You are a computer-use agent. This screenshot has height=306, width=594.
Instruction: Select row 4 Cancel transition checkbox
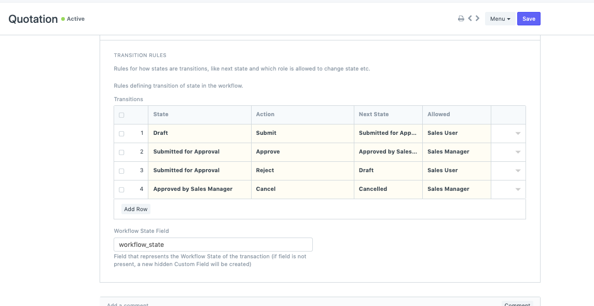[x=121, y=189]
